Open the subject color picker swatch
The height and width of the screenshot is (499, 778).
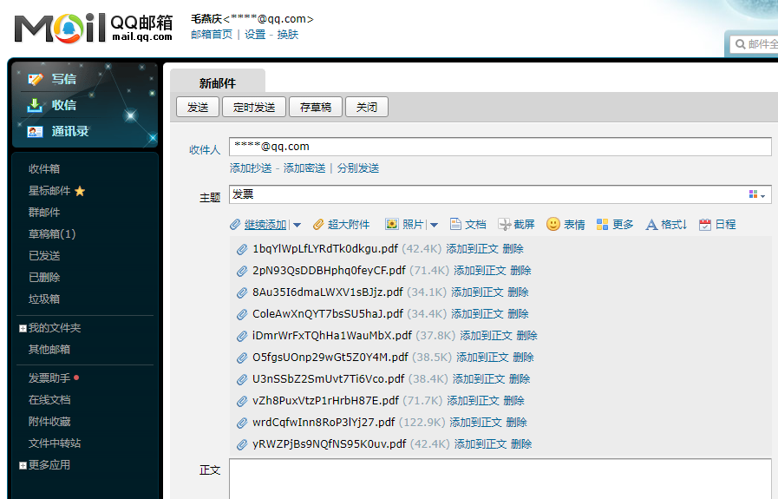point(756,194)
